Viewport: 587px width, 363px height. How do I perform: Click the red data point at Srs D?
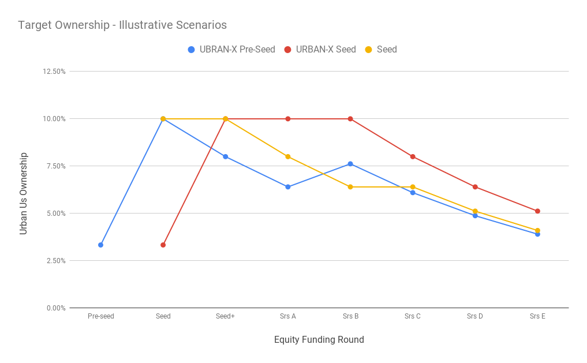pos(475,187)
